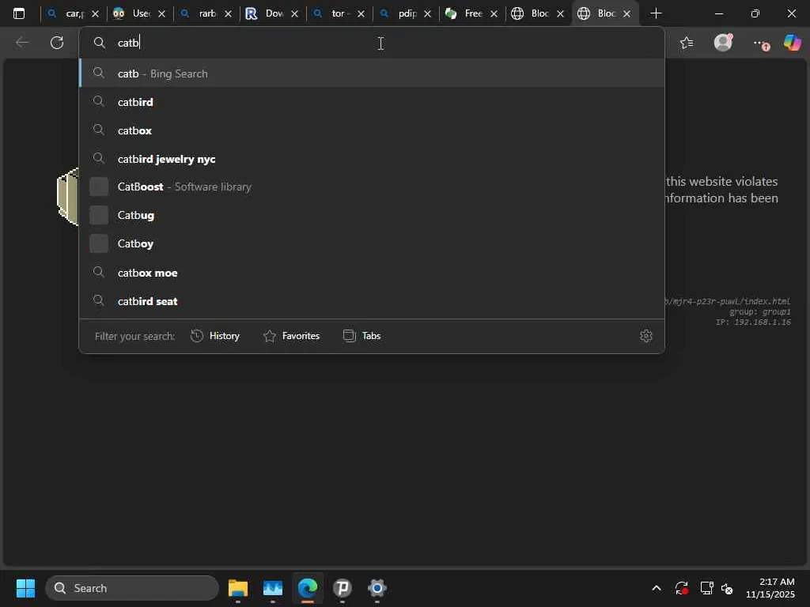Click the sync tray icon with red dot
This screenshot has width=810, height=607.
tap(681, 588)
